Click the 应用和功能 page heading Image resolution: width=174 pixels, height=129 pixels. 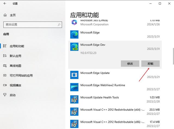85,15
